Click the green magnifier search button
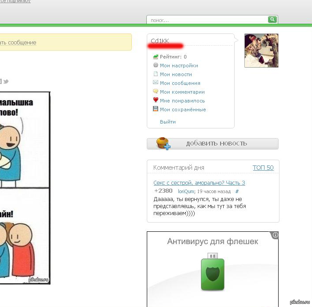This screenshot has height=307, width=312. [273, 20]
